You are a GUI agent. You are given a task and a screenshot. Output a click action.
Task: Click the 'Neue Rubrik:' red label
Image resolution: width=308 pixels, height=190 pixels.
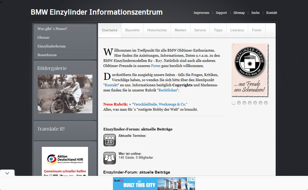point(115,104)
